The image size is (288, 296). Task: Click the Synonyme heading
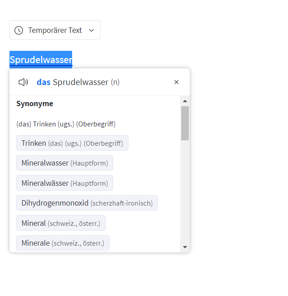click(x=35, y=103)
